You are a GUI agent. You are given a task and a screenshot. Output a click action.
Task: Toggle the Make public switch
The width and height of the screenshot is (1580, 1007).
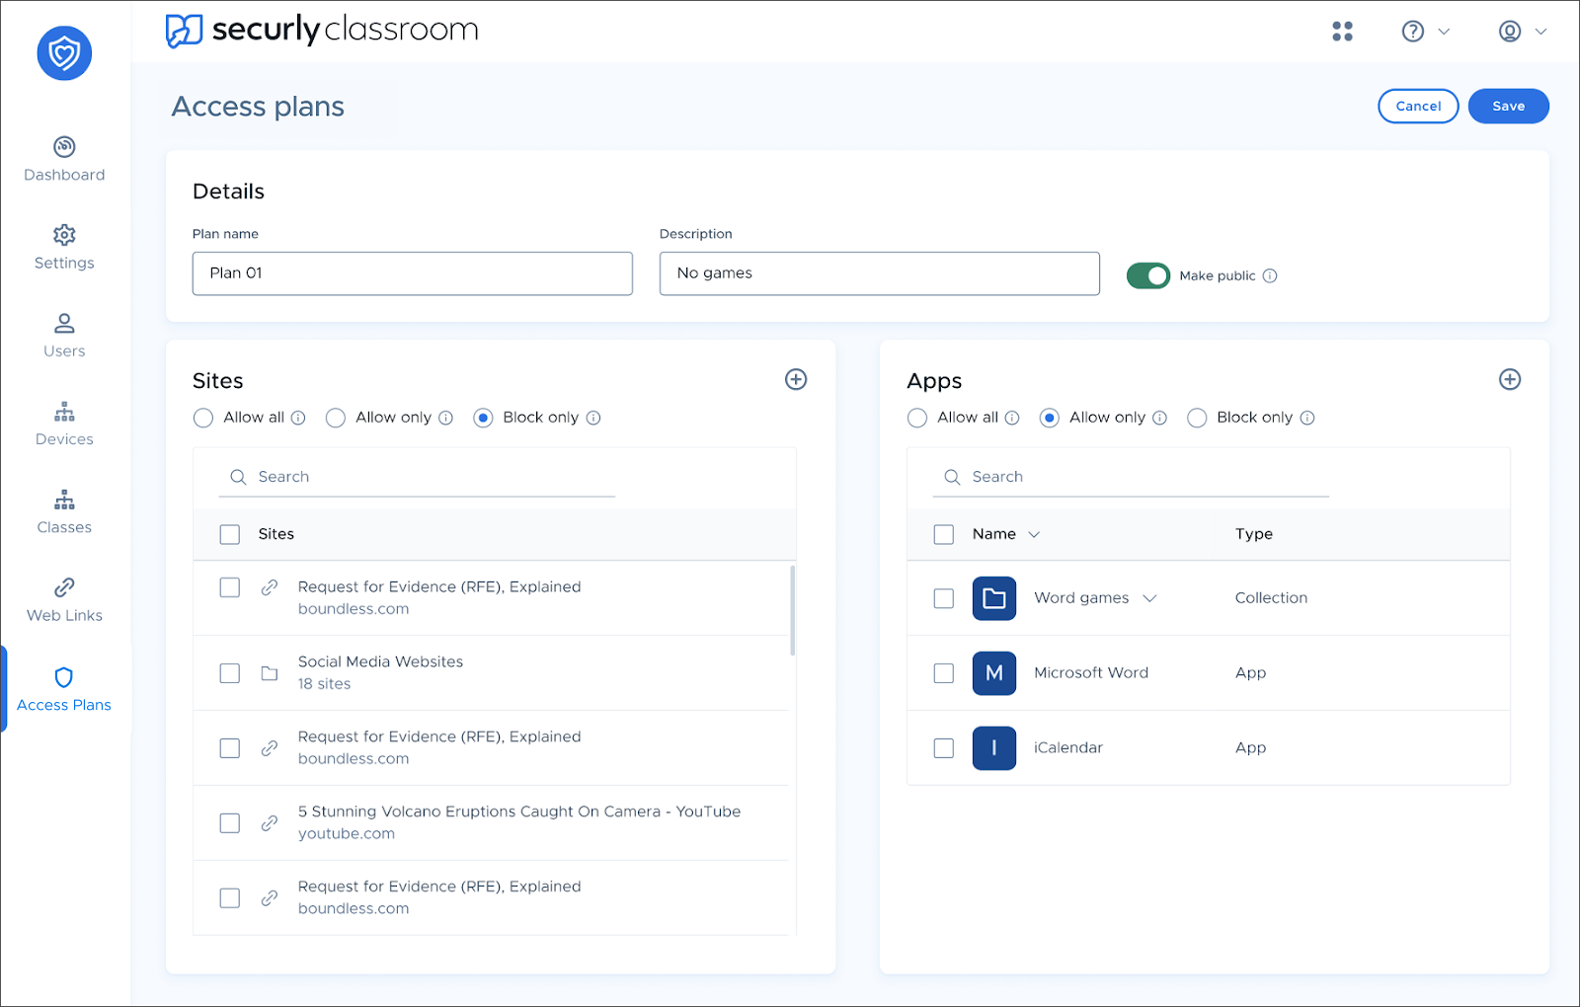(1147, 276)
